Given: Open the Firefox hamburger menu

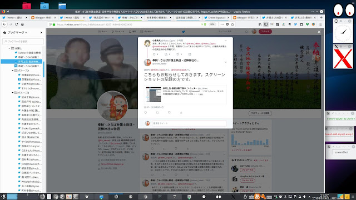Looking at the screenshot, I should (320, 24).
